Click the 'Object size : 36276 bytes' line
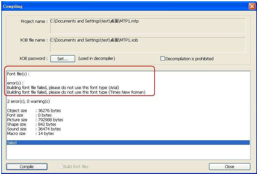257x174 pixels. [x=34, y=110]
